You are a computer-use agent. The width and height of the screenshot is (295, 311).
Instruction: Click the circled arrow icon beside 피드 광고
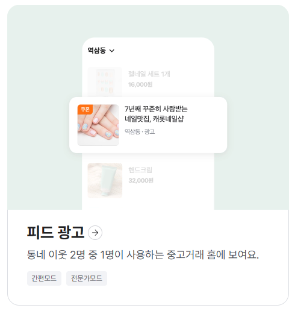tap(95, 233)
